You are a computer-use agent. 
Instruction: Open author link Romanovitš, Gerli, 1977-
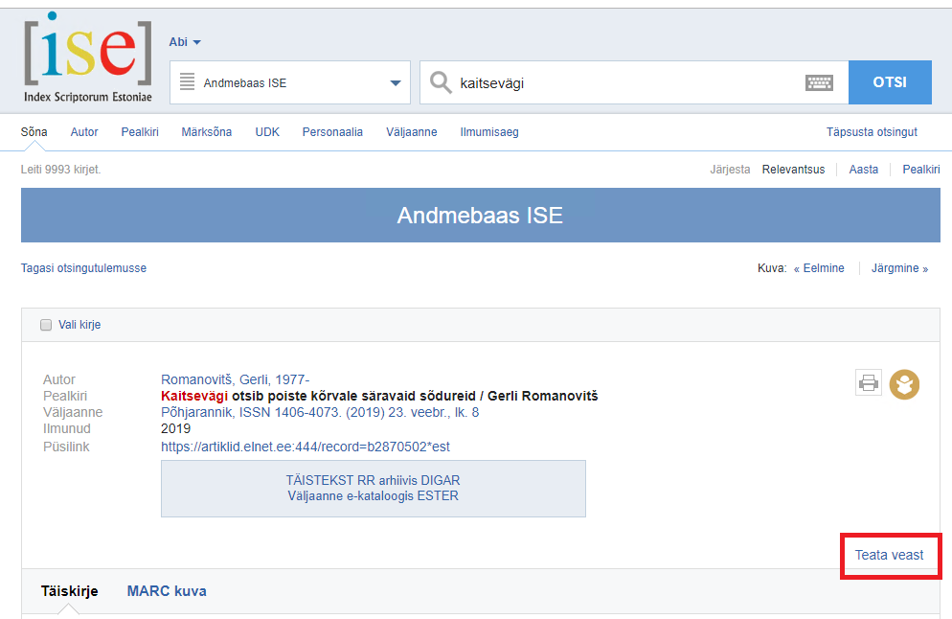pyautogui.click(x=235, y=379)
